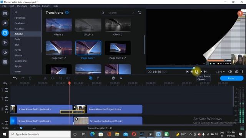Open the 16:9 aspect ratio dropdown
The image size is (246, 138).
coord(220,72)
